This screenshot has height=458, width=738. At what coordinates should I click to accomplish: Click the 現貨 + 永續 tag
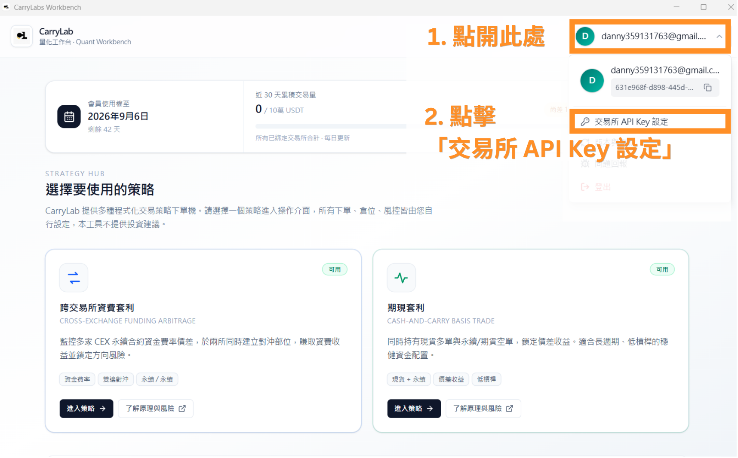409,379
